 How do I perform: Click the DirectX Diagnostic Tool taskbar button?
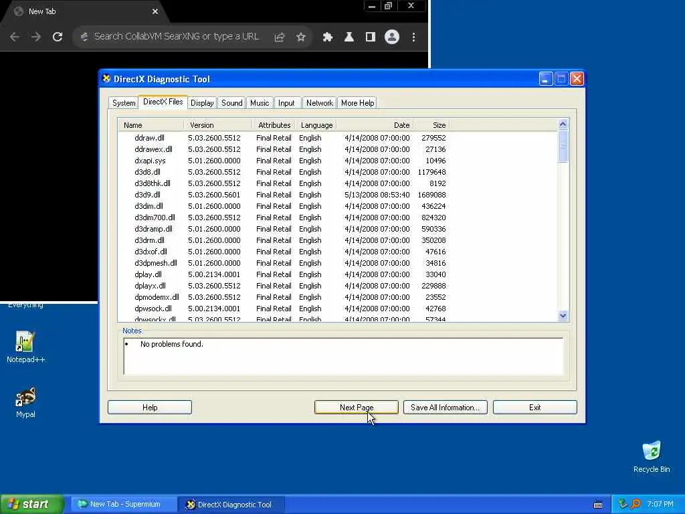pos(231,505)
